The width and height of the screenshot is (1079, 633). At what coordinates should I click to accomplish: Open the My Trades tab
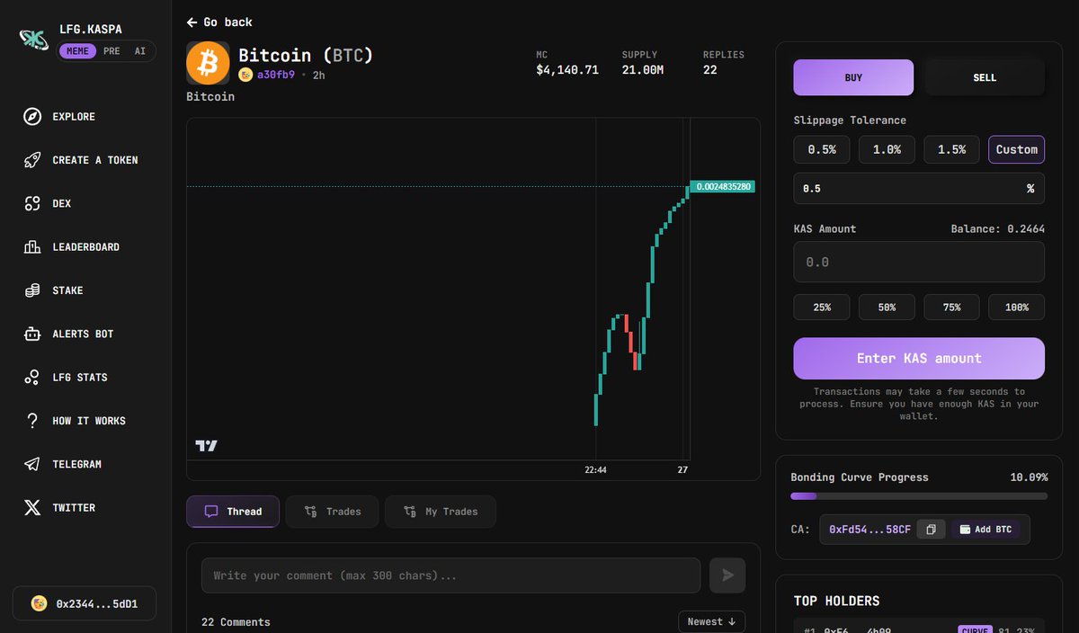pos(441,511)
